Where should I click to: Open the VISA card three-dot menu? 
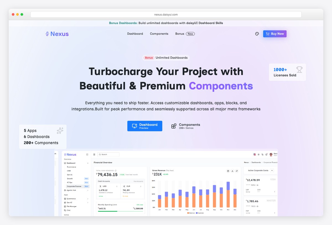[x=275, y=192]
